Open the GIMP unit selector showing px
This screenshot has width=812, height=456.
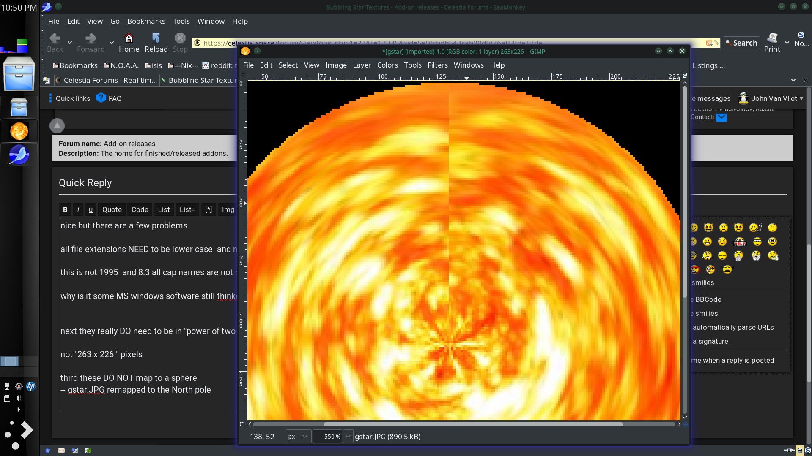click(x=298, y=437)
